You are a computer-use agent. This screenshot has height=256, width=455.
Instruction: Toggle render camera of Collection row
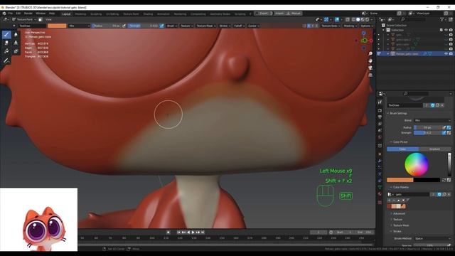coord(451,30)
